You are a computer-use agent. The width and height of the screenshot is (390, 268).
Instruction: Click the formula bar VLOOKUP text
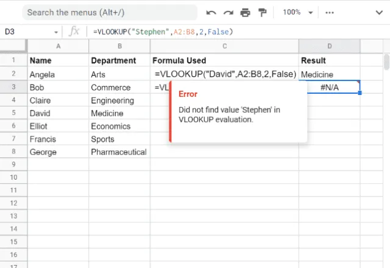point(163,32)
